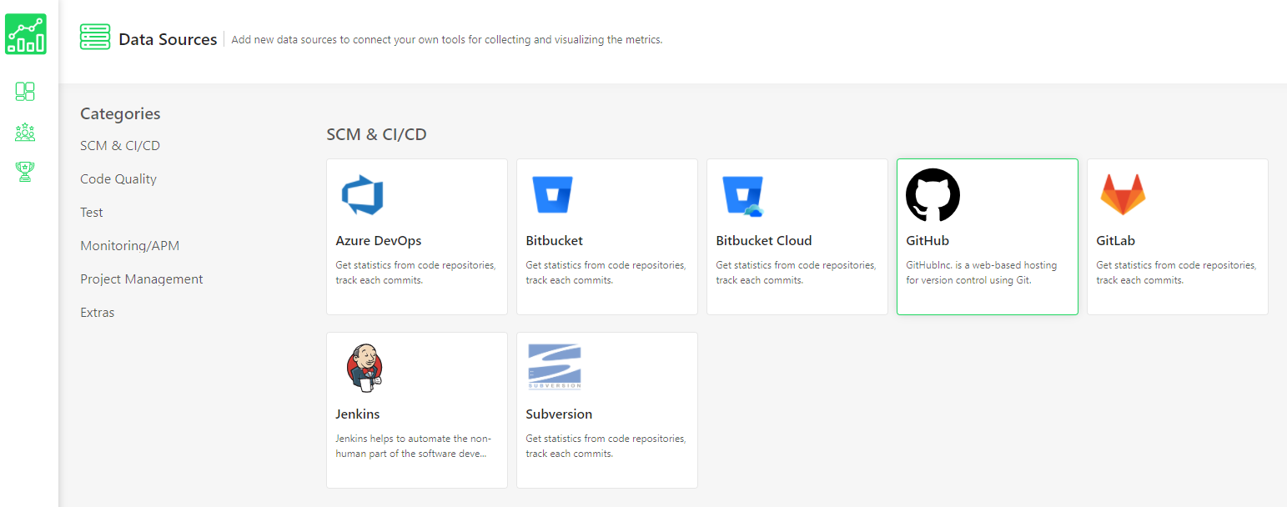Viewport: 1287px width, 507px height.
Task: Open the dashboards icon in sidebar
Action: [x=25, y=92]
